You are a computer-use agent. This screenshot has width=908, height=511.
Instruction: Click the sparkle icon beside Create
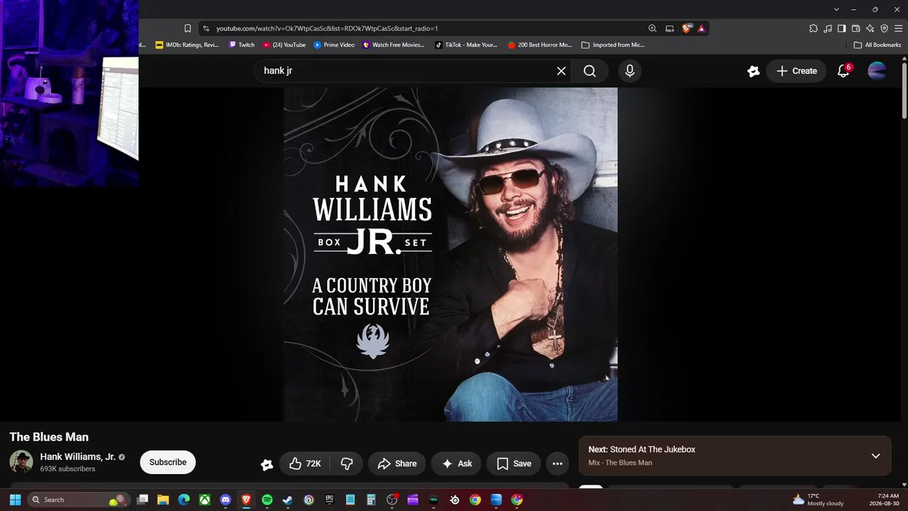[x=753, y=71]
